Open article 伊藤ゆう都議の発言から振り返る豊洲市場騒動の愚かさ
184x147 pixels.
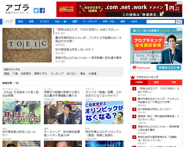62,94
